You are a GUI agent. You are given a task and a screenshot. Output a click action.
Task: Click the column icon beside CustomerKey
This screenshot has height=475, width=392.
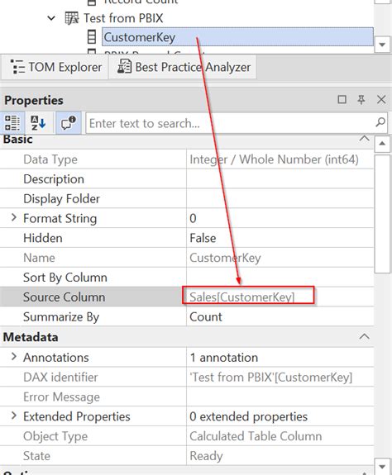[92, 37]
